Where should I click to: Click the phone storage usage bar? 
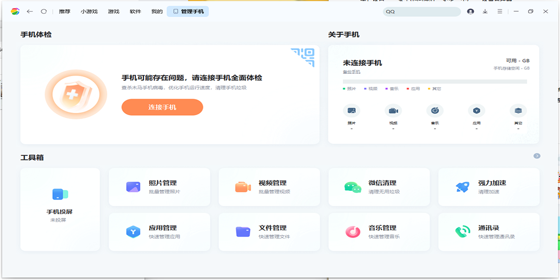pyautogui.click(x=435, y=81)
